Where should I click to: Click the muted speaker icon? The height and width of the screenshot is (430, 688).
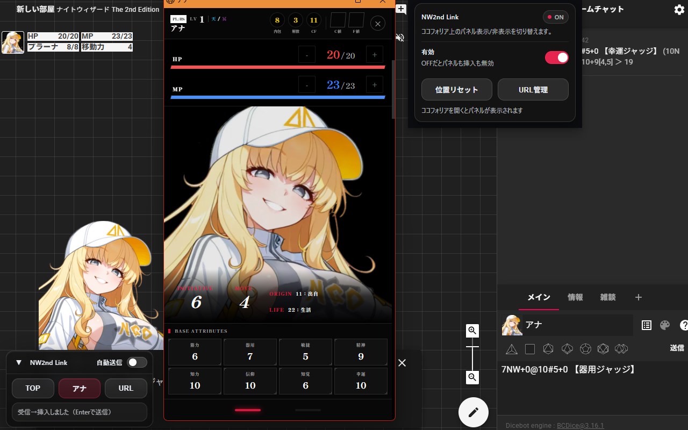click(400, 38)
